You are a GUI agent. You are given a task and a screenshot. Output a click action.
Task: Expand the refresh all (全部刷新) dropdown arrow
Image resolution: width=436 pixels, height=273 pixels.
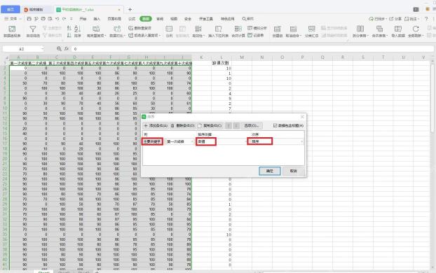(423, 36)
